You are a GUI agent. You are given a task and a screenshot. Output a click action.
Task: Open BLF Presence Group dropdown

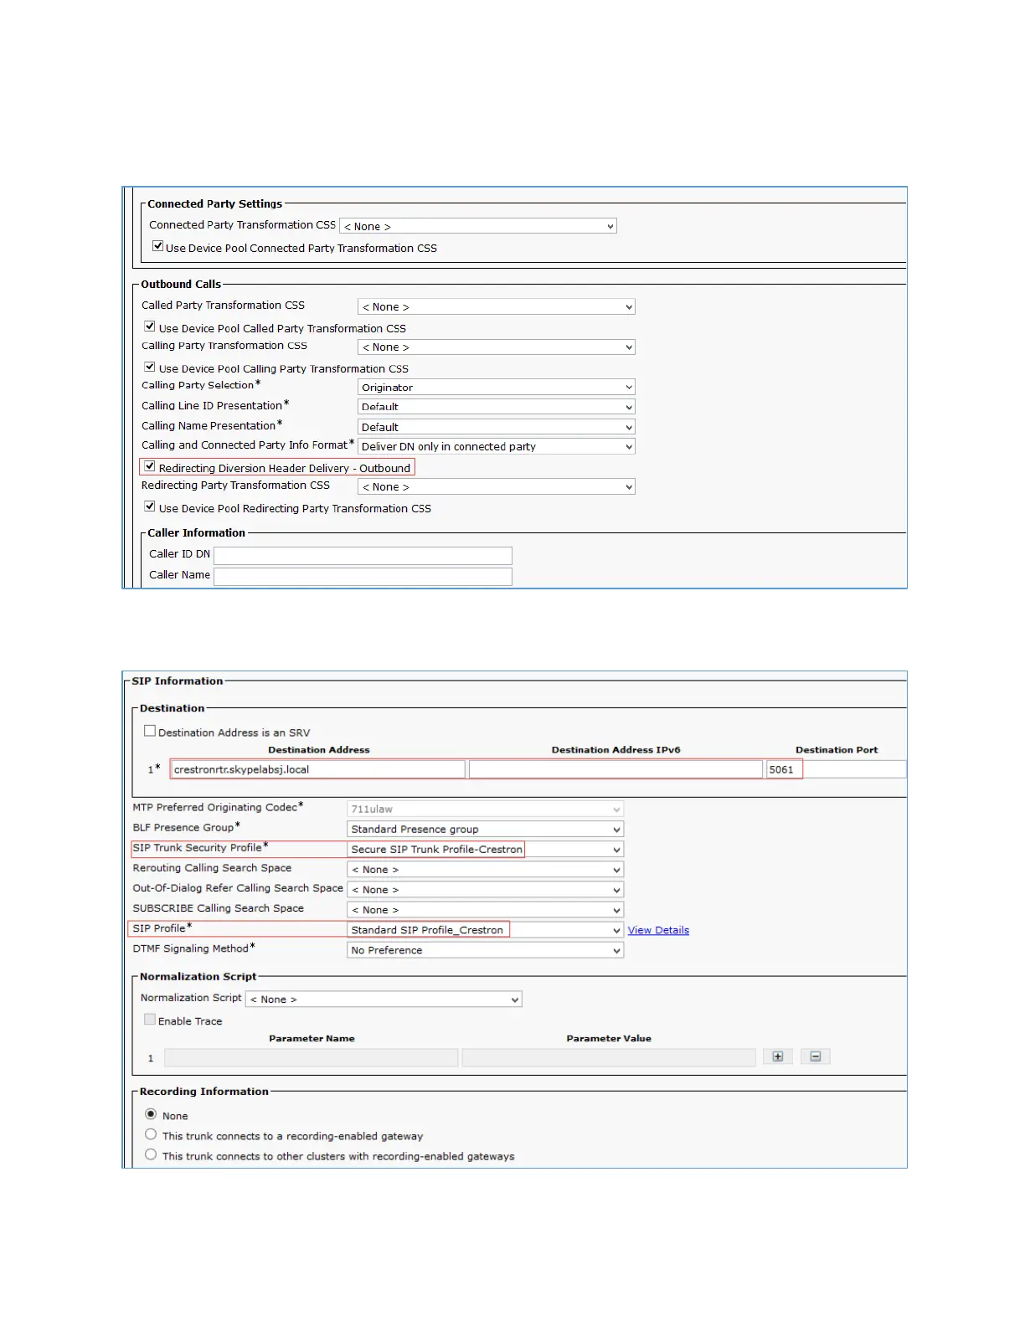[486, 829]
